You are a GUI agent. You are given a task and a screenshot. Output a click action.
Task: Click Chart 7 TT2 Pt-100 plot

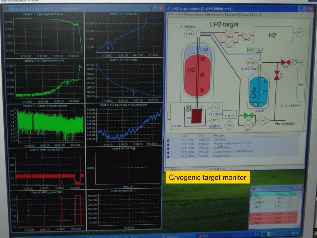[x=129, y=80]
